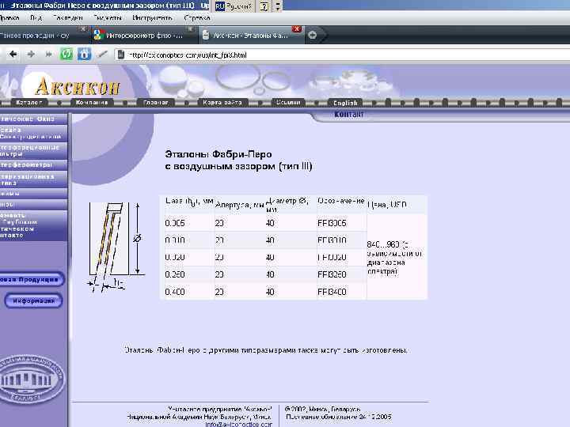
Task: Click the page icon in address bar
Action: tap(121, 55)
